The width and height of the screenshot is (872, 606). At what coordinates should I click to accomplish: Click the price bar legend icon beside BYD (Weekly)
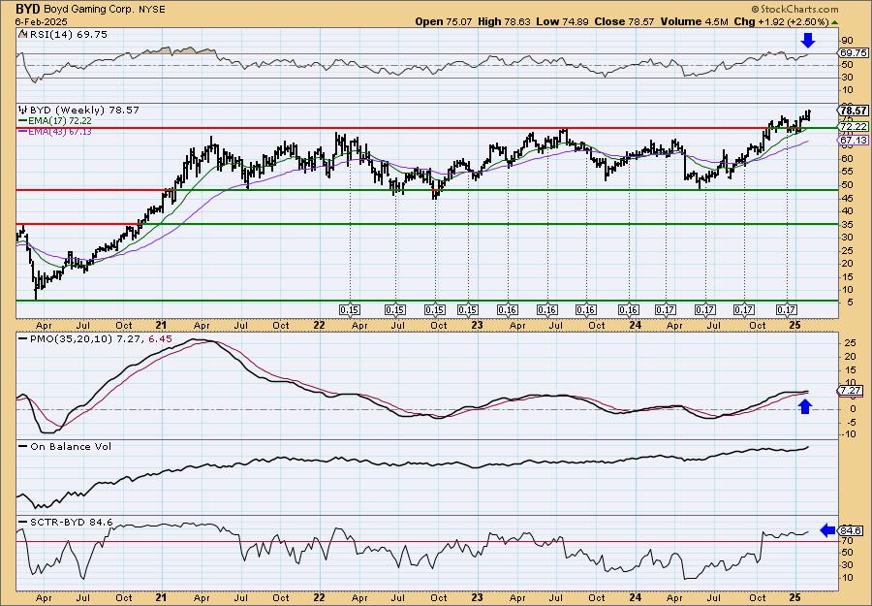point(23,111)
